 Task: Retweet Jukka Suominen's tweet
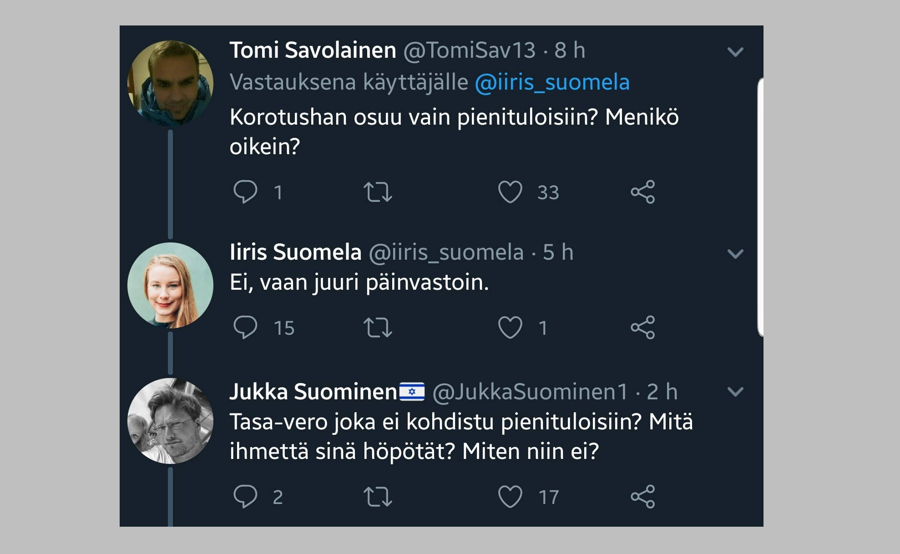378,497
